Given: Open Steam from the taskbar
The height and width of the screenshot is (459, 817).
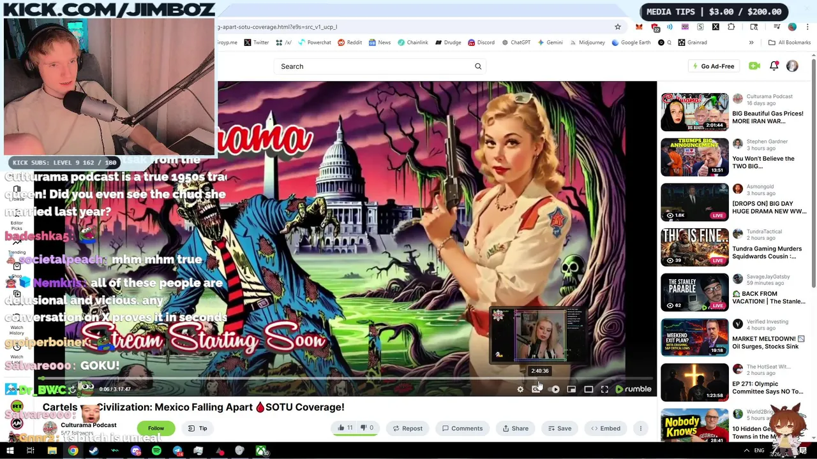Looking at the screenshot, I should point(94,451).
